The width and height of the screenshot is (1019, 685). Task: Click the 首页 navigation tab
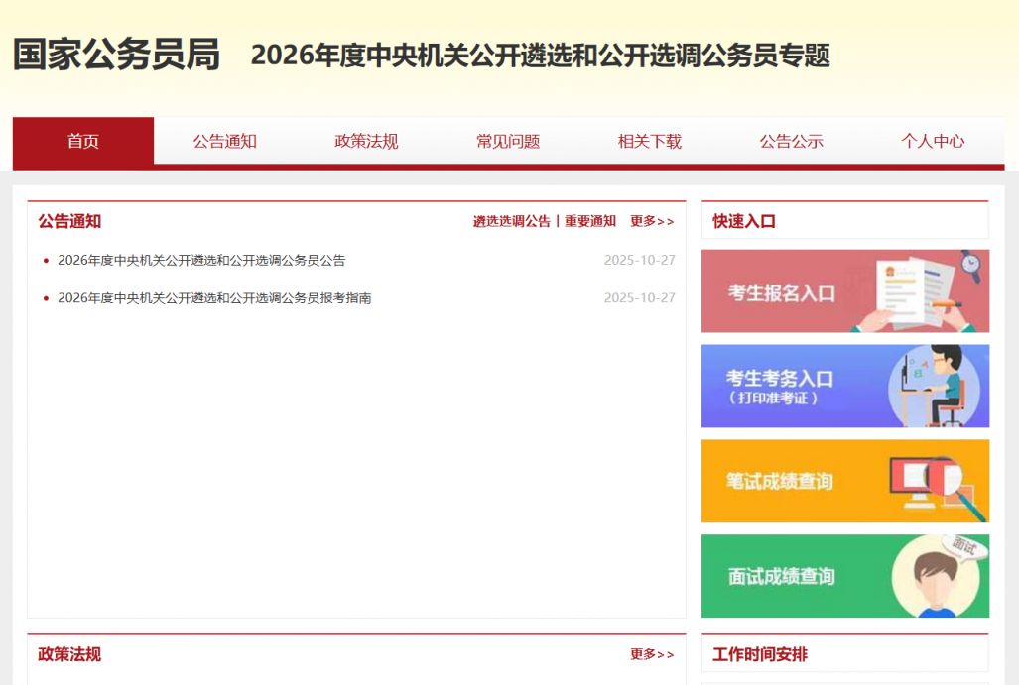[83, 141]
